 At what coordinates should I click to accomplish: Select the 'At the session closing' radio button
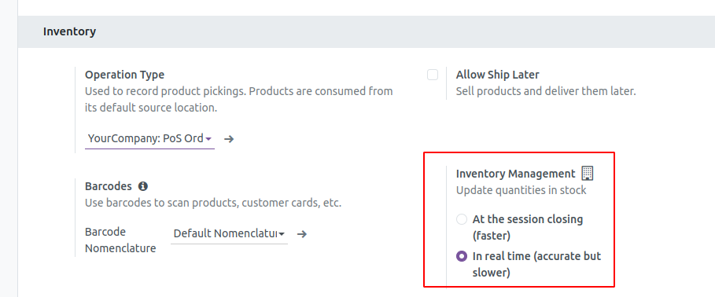pyautogui.click(x=462, y=219)
